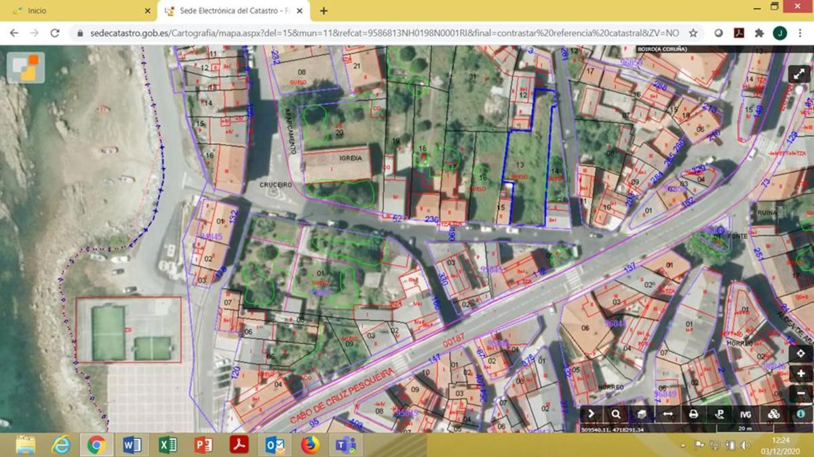Open the map layers selector
Screen dimensions: 814x457
coord(642,414)
